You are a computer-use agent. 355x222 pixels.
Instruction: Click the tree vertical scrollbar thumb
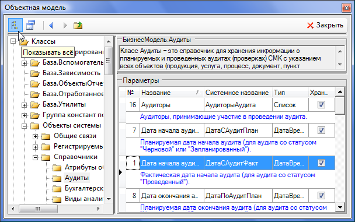click(109, 61)
